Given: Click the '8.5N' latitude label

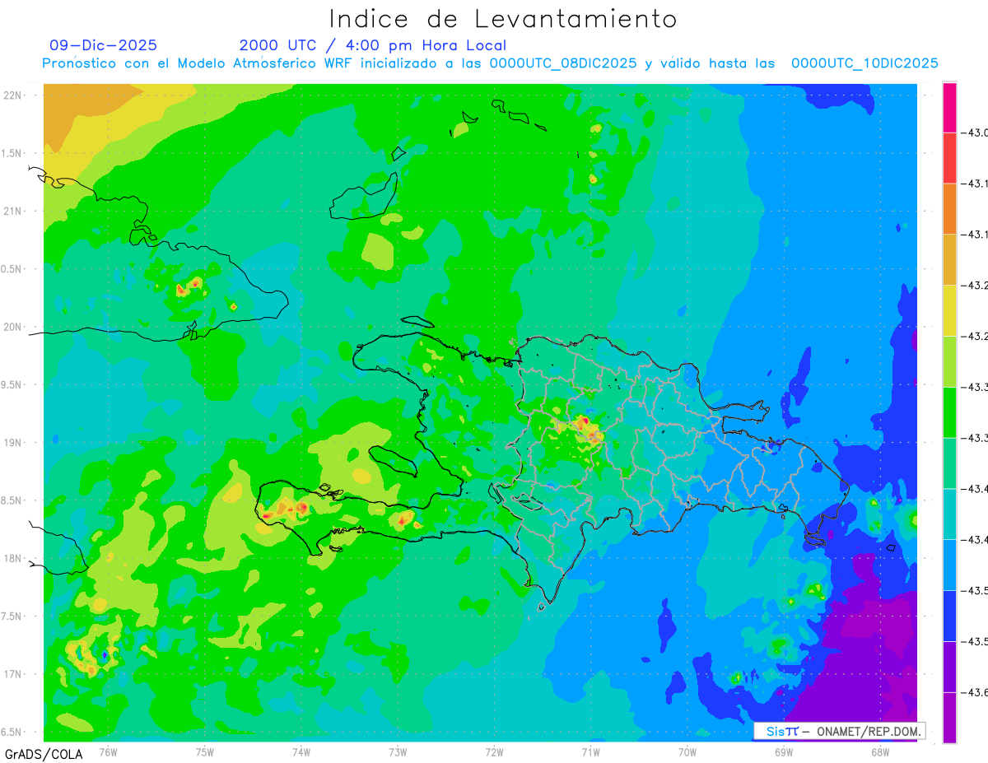Looking at the screenshot, I should 12,500.
